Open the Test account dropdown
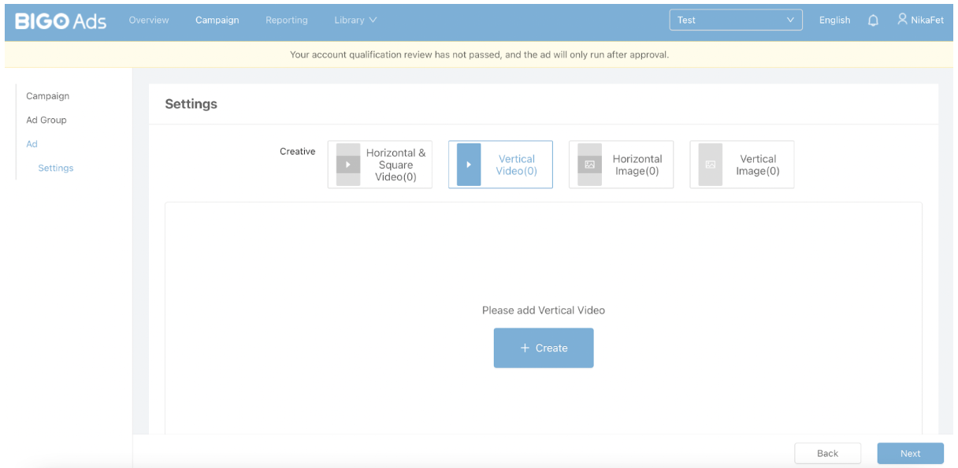 coord(736,20)
